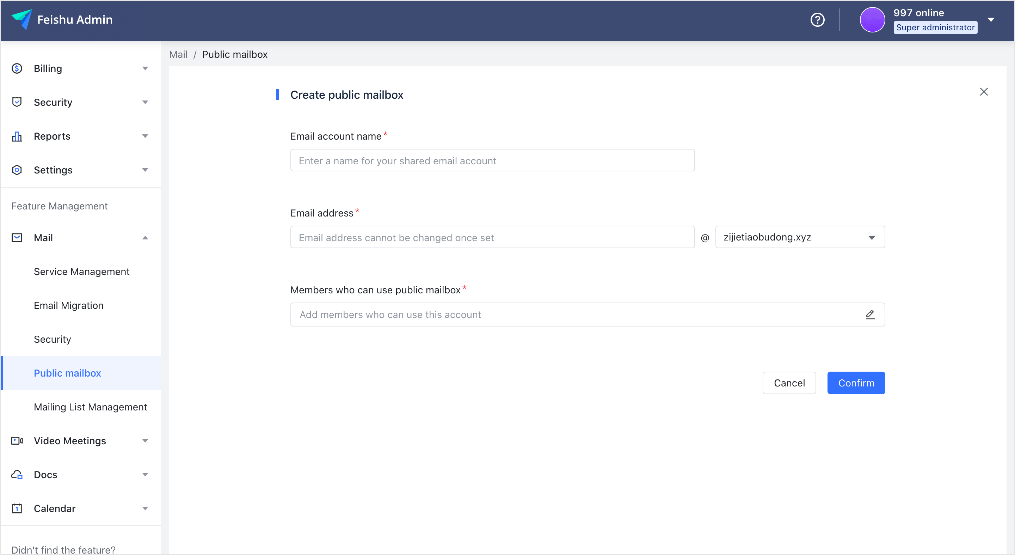The image size is (1015, 555).
Task: Open the Calendar icon in sidebar
Action: pos(16,508)
